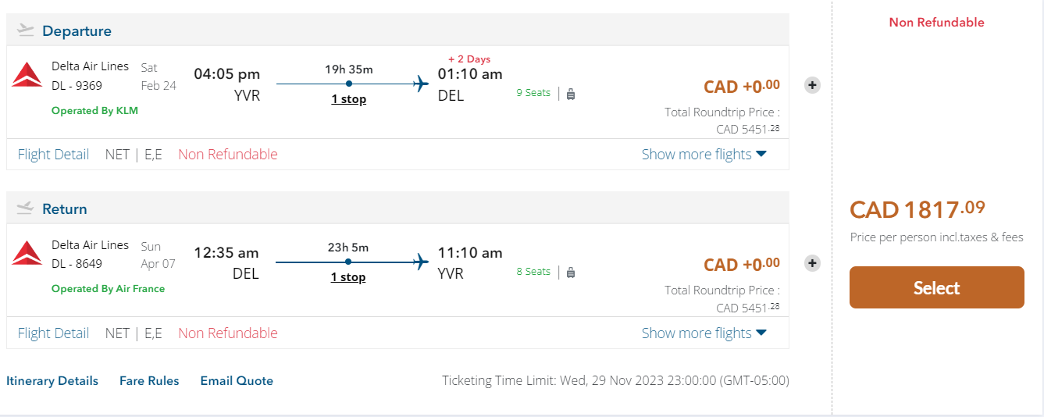Viewport: 1044px width, 417px height.
Task: Open Flight Detail for return flight
Action: click(x=53, y=333)
